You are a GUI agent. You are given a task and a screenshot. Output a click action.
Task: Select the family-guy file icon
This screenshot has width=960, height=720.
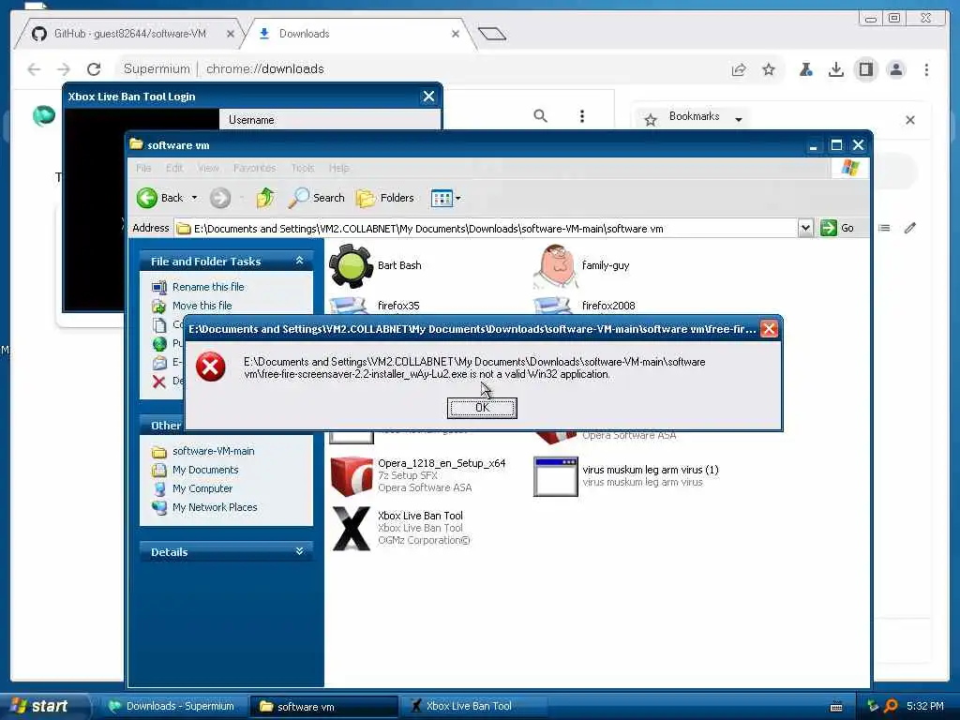click(555, 265)
